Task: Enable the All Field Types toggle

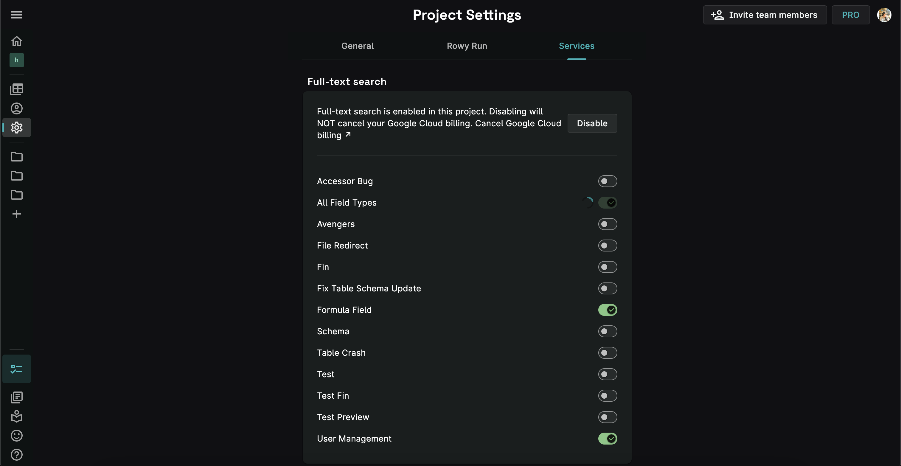Action: [x=608, y=202]
